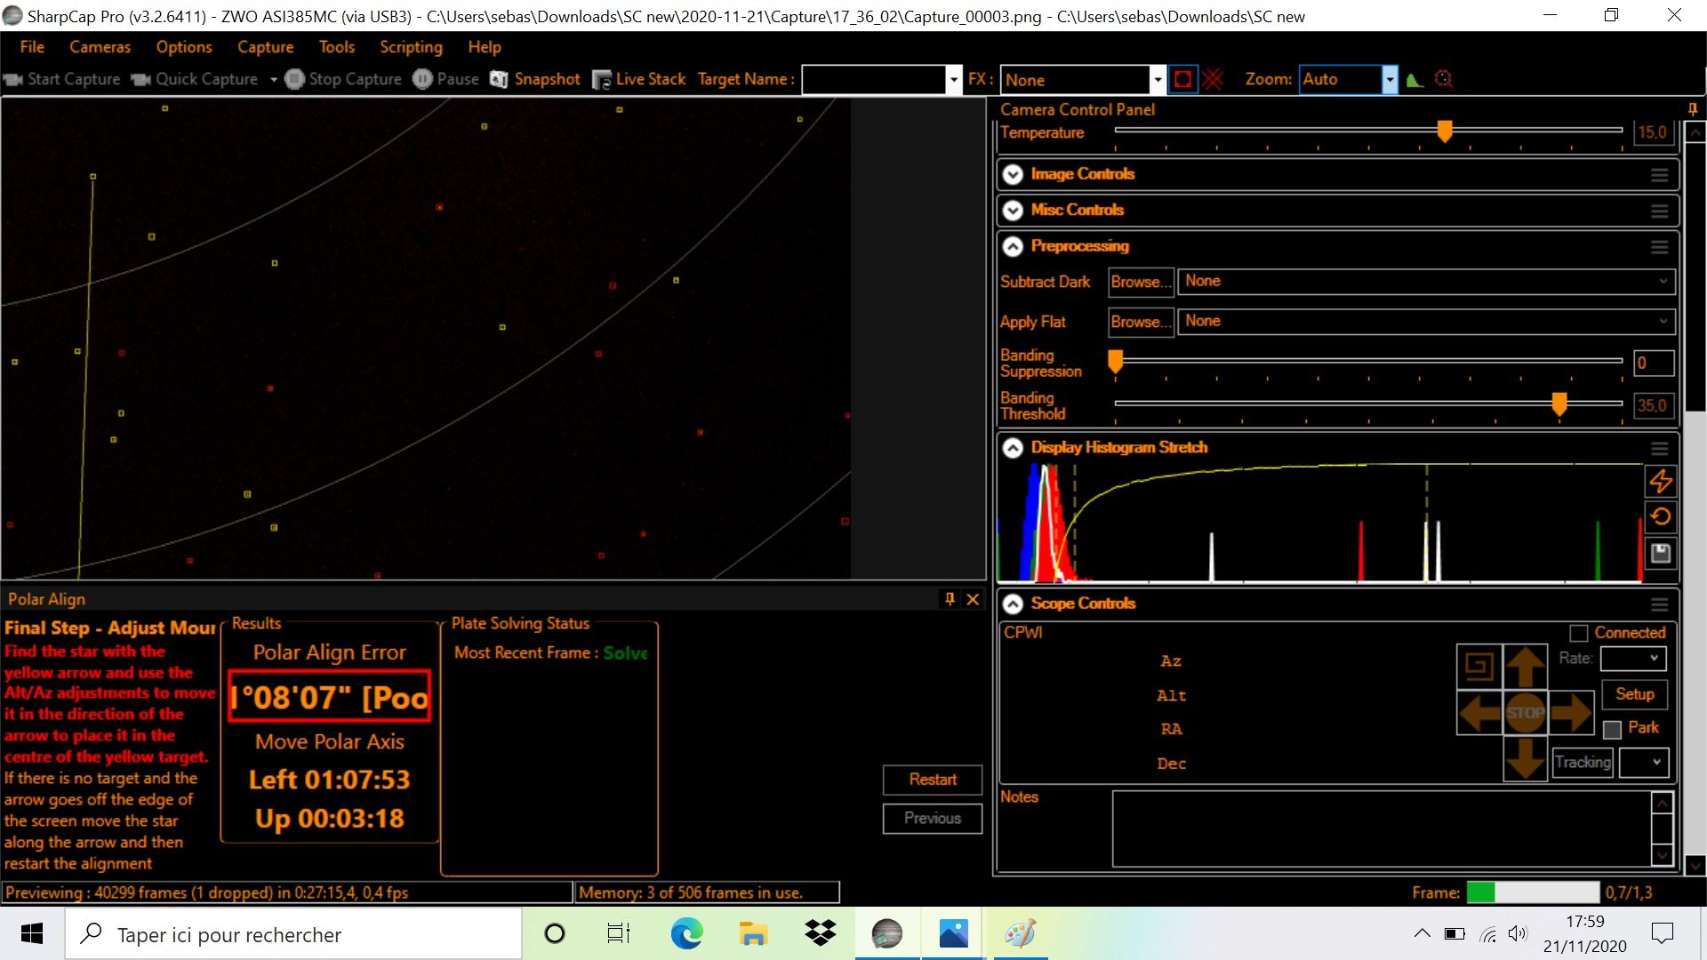Viewport: 1707px width, 960px height.
Task: Click Quick Capture camera icon
Action: (x=140, y=79)
